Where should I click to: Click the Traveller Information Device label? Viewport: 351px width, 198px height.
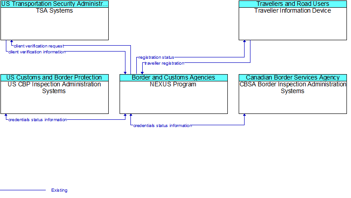pos(293,11)
